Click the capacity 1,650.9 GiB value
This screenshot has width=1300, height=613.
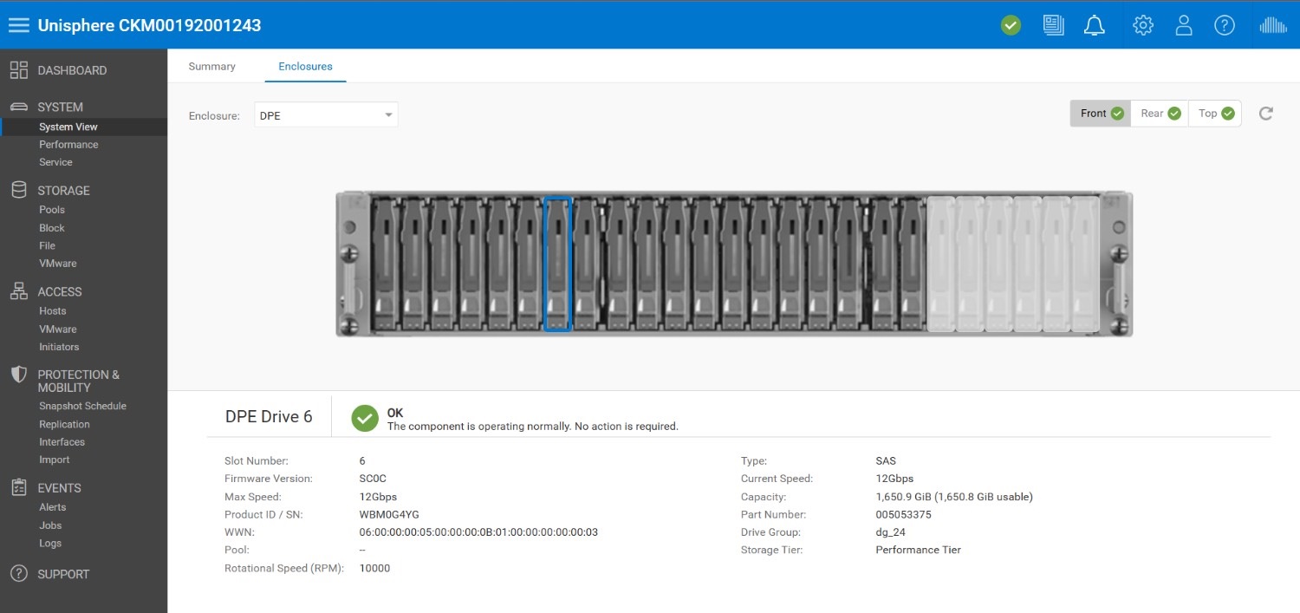click(953, 497)
